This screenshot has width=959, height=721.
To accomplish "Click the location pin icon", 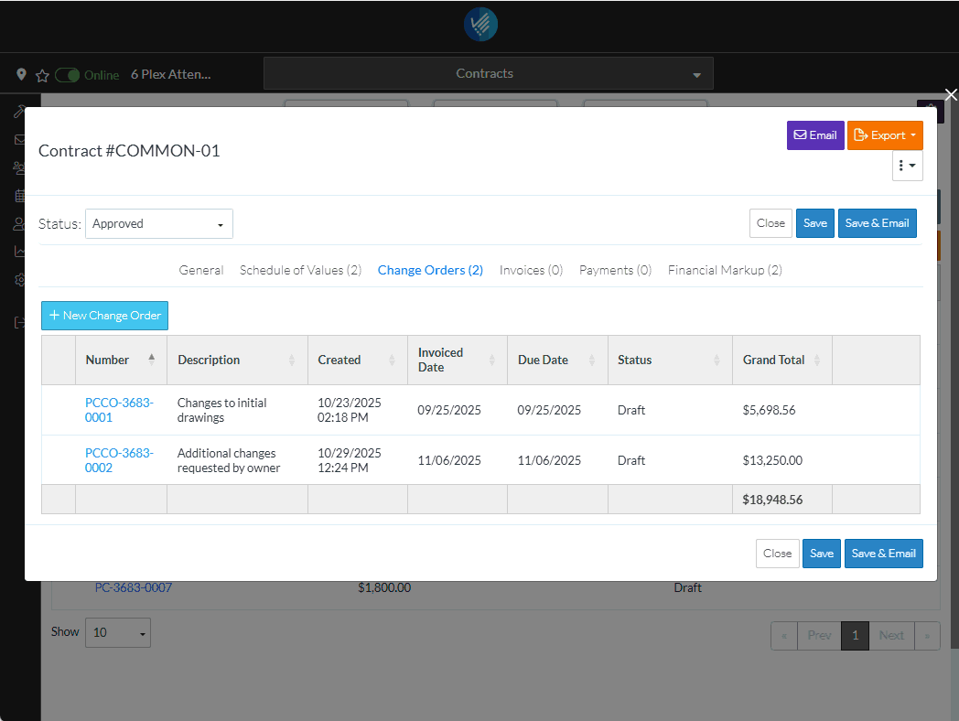I will 21,75.
